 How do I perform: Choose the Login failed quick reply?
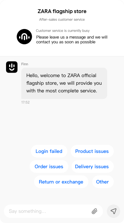pyautogui.click(x=49, y=151)
